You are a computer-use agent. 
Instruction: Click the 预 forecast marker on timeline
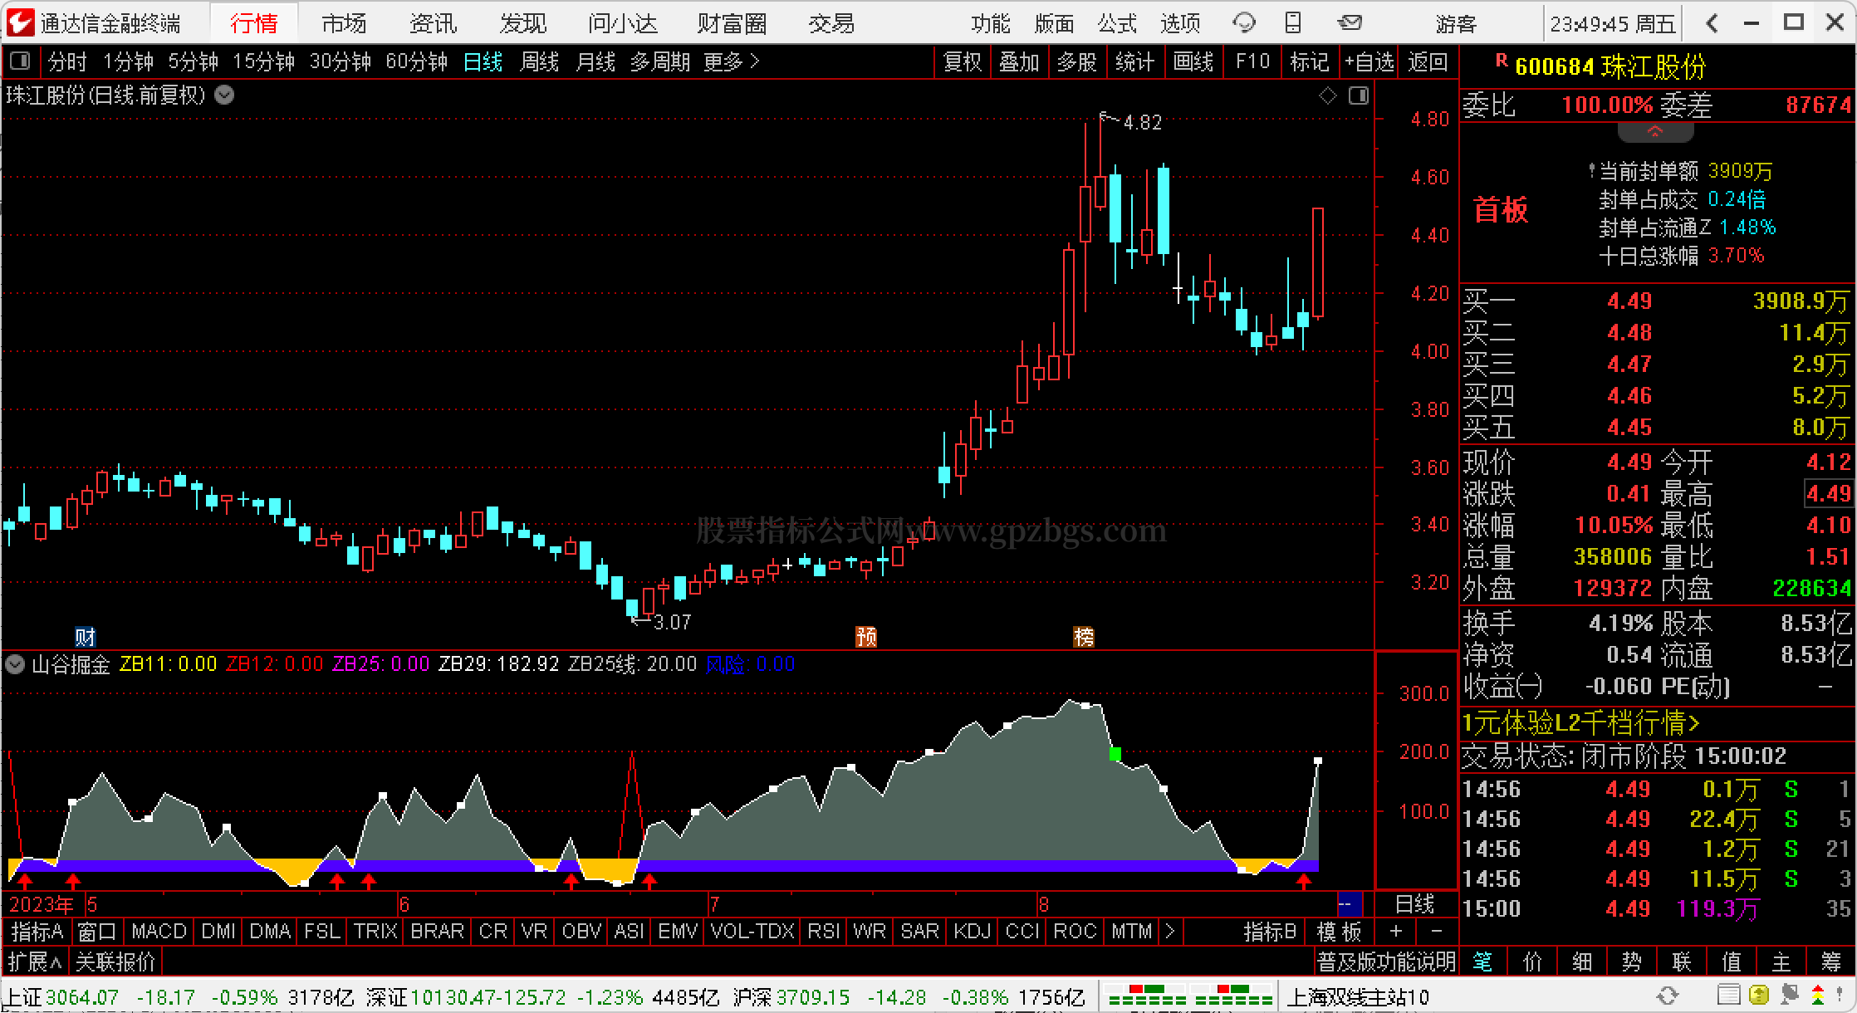point(866,637)
